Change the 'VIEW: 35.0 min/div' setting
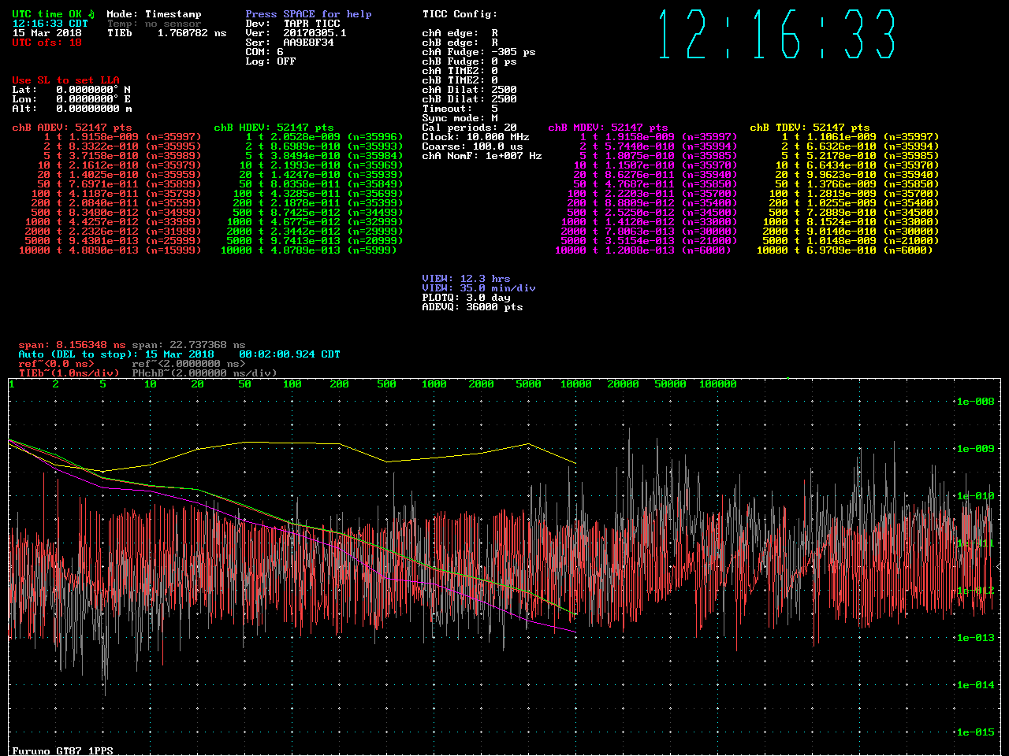The height and width of the screenshot is (756, 1009). click(x=478, y=288)
